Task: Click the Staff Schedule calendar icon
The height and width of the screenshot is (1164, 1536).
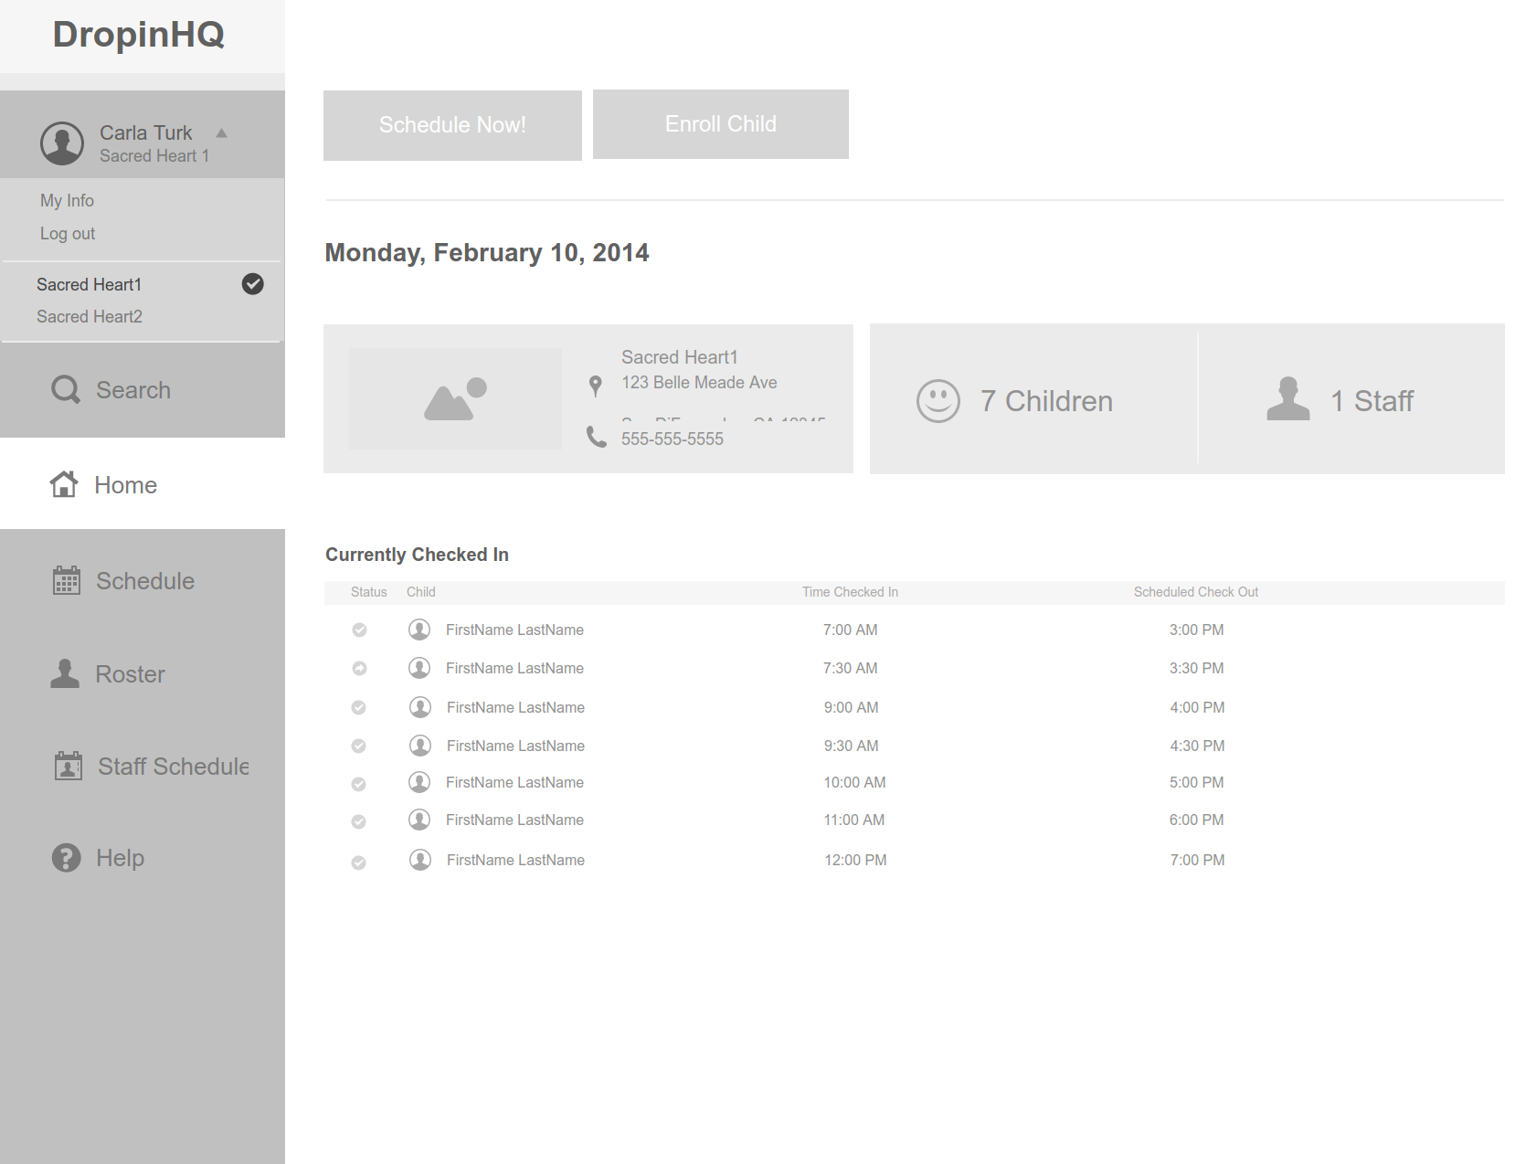Action: point(69,766)
